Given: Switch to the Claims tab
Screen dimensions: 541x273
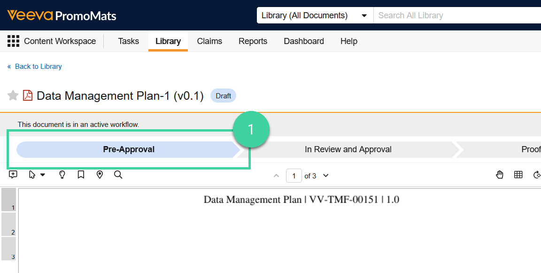Looking at the screenshot, I should coord(209,41).
